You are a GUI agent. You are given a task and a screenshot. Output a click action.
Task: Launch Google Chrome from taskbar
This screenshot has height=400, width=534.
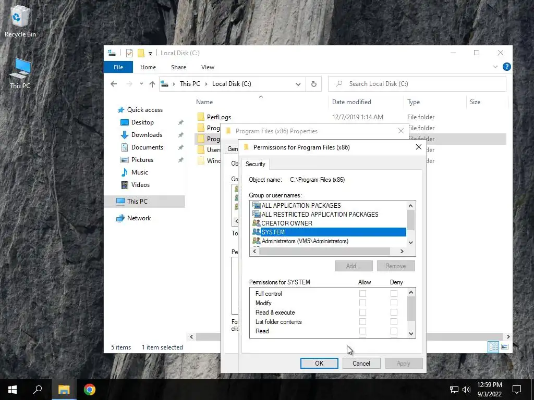tap(90, 390)
